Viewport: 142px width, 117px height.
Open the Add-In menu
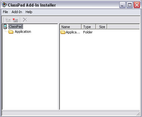pyautogui.click(x=17, y=12)
